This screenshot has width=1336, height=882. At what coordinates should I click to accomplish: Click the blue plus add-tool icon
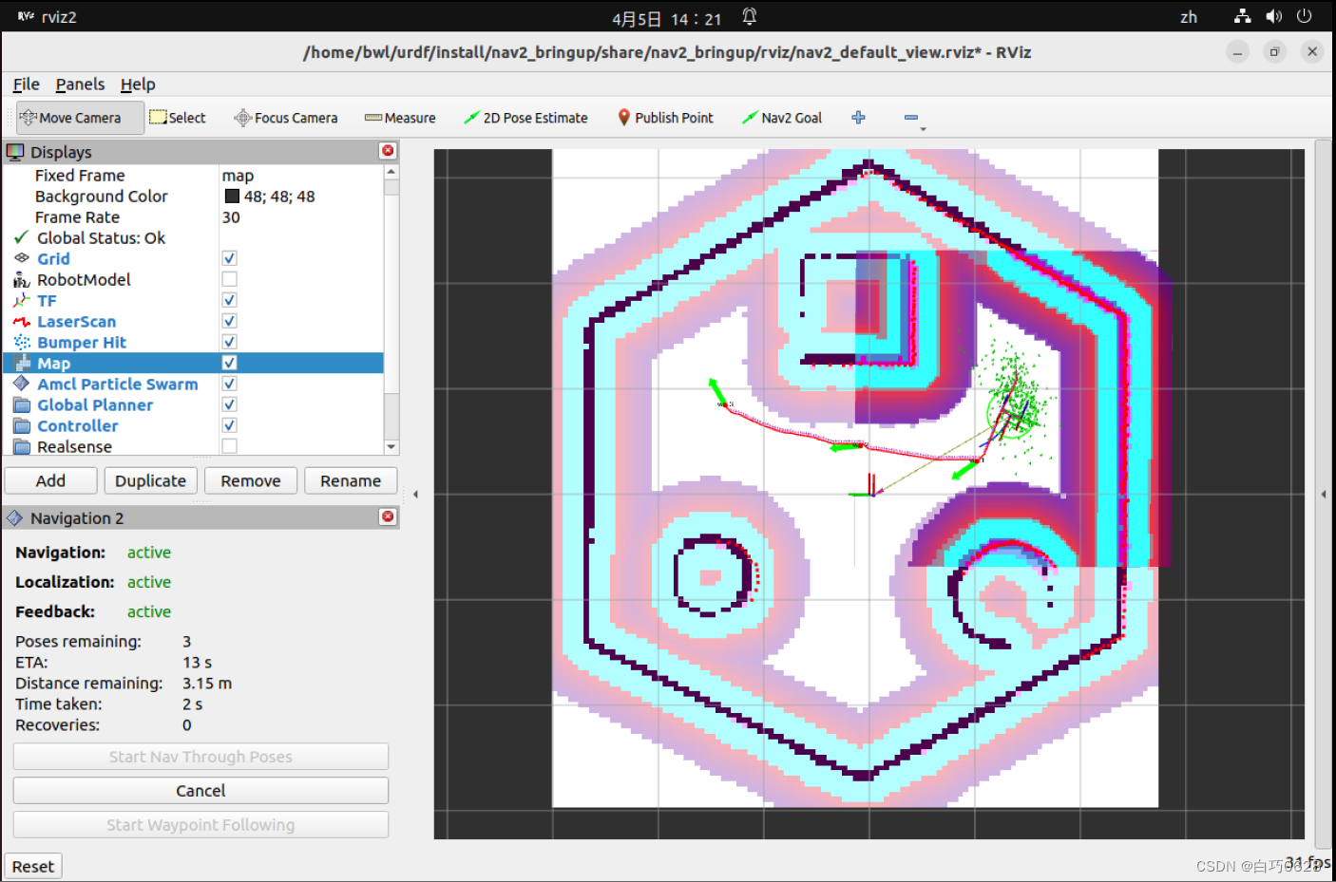coord(858,117)
